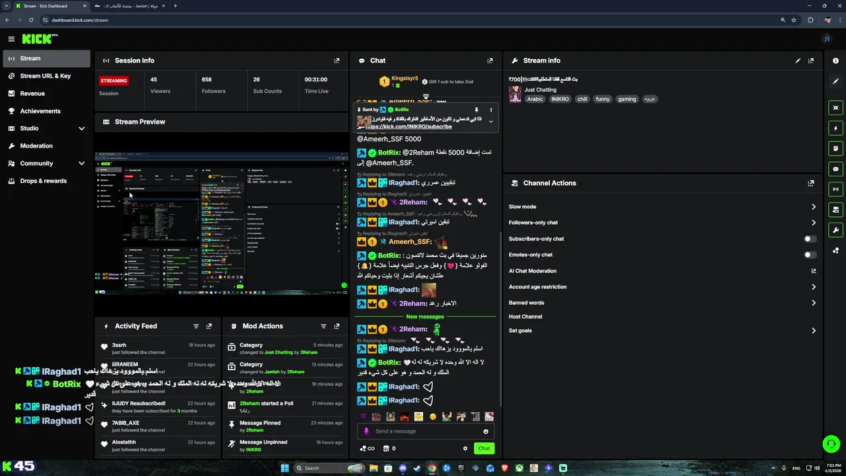Send message with the green Chat button
The height and width of the screenshot is (476, 846).
[x=484, y=448]
